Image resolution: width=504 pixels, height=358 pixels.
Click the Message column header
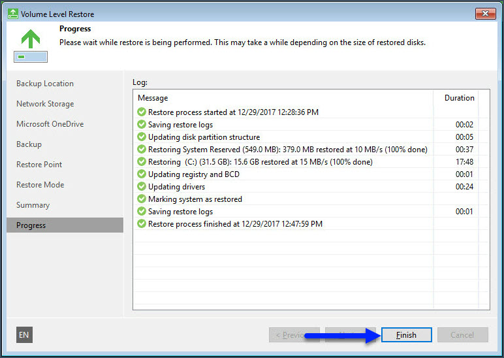point(153,98)
